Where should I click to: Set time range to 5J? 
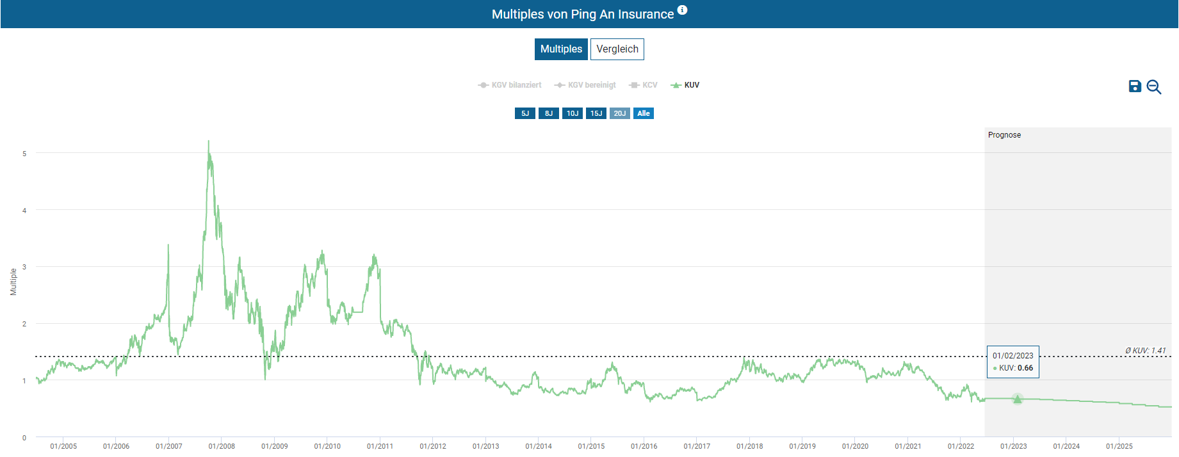coord(524,113)
